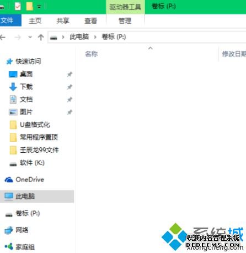Expand the chevron before 此电脑 in address bar
Screen dimensions: 246x253
pos(63,37)
